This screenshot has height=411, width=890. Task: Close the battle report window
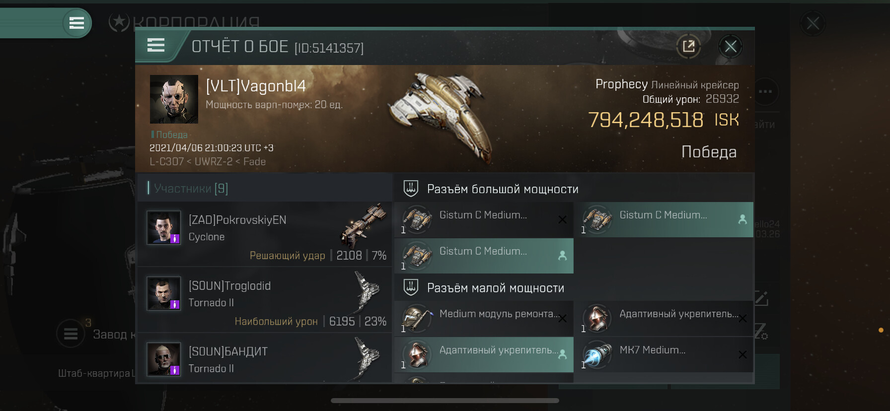pos(730,46)
